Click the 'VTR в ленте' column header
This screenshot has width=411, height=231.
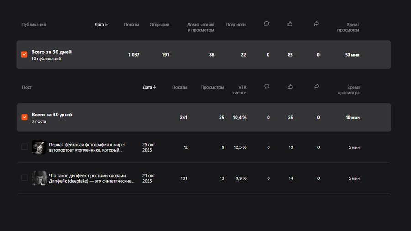point(239,90)
